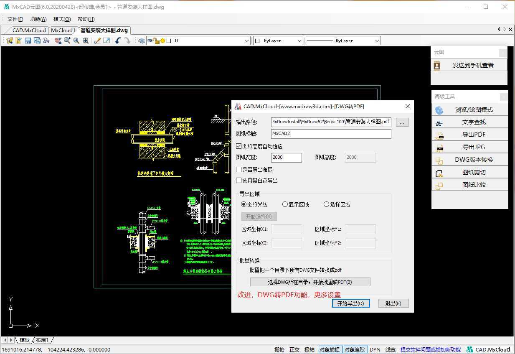The image size is (515, 354).
Task: Toggle the layer lock padlock icon
Action: tap(156, 41)
